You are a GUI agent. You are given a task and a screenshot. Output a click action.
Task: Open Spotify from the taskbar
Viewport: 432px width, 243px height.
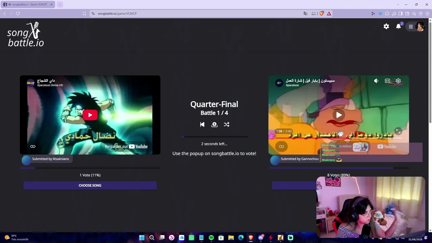pos(211,238)
